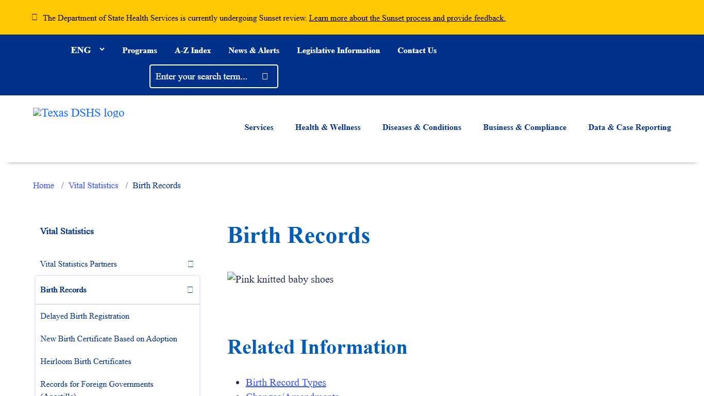
Task: Open the ENG language chevron icon
Action: click(102, 49)
